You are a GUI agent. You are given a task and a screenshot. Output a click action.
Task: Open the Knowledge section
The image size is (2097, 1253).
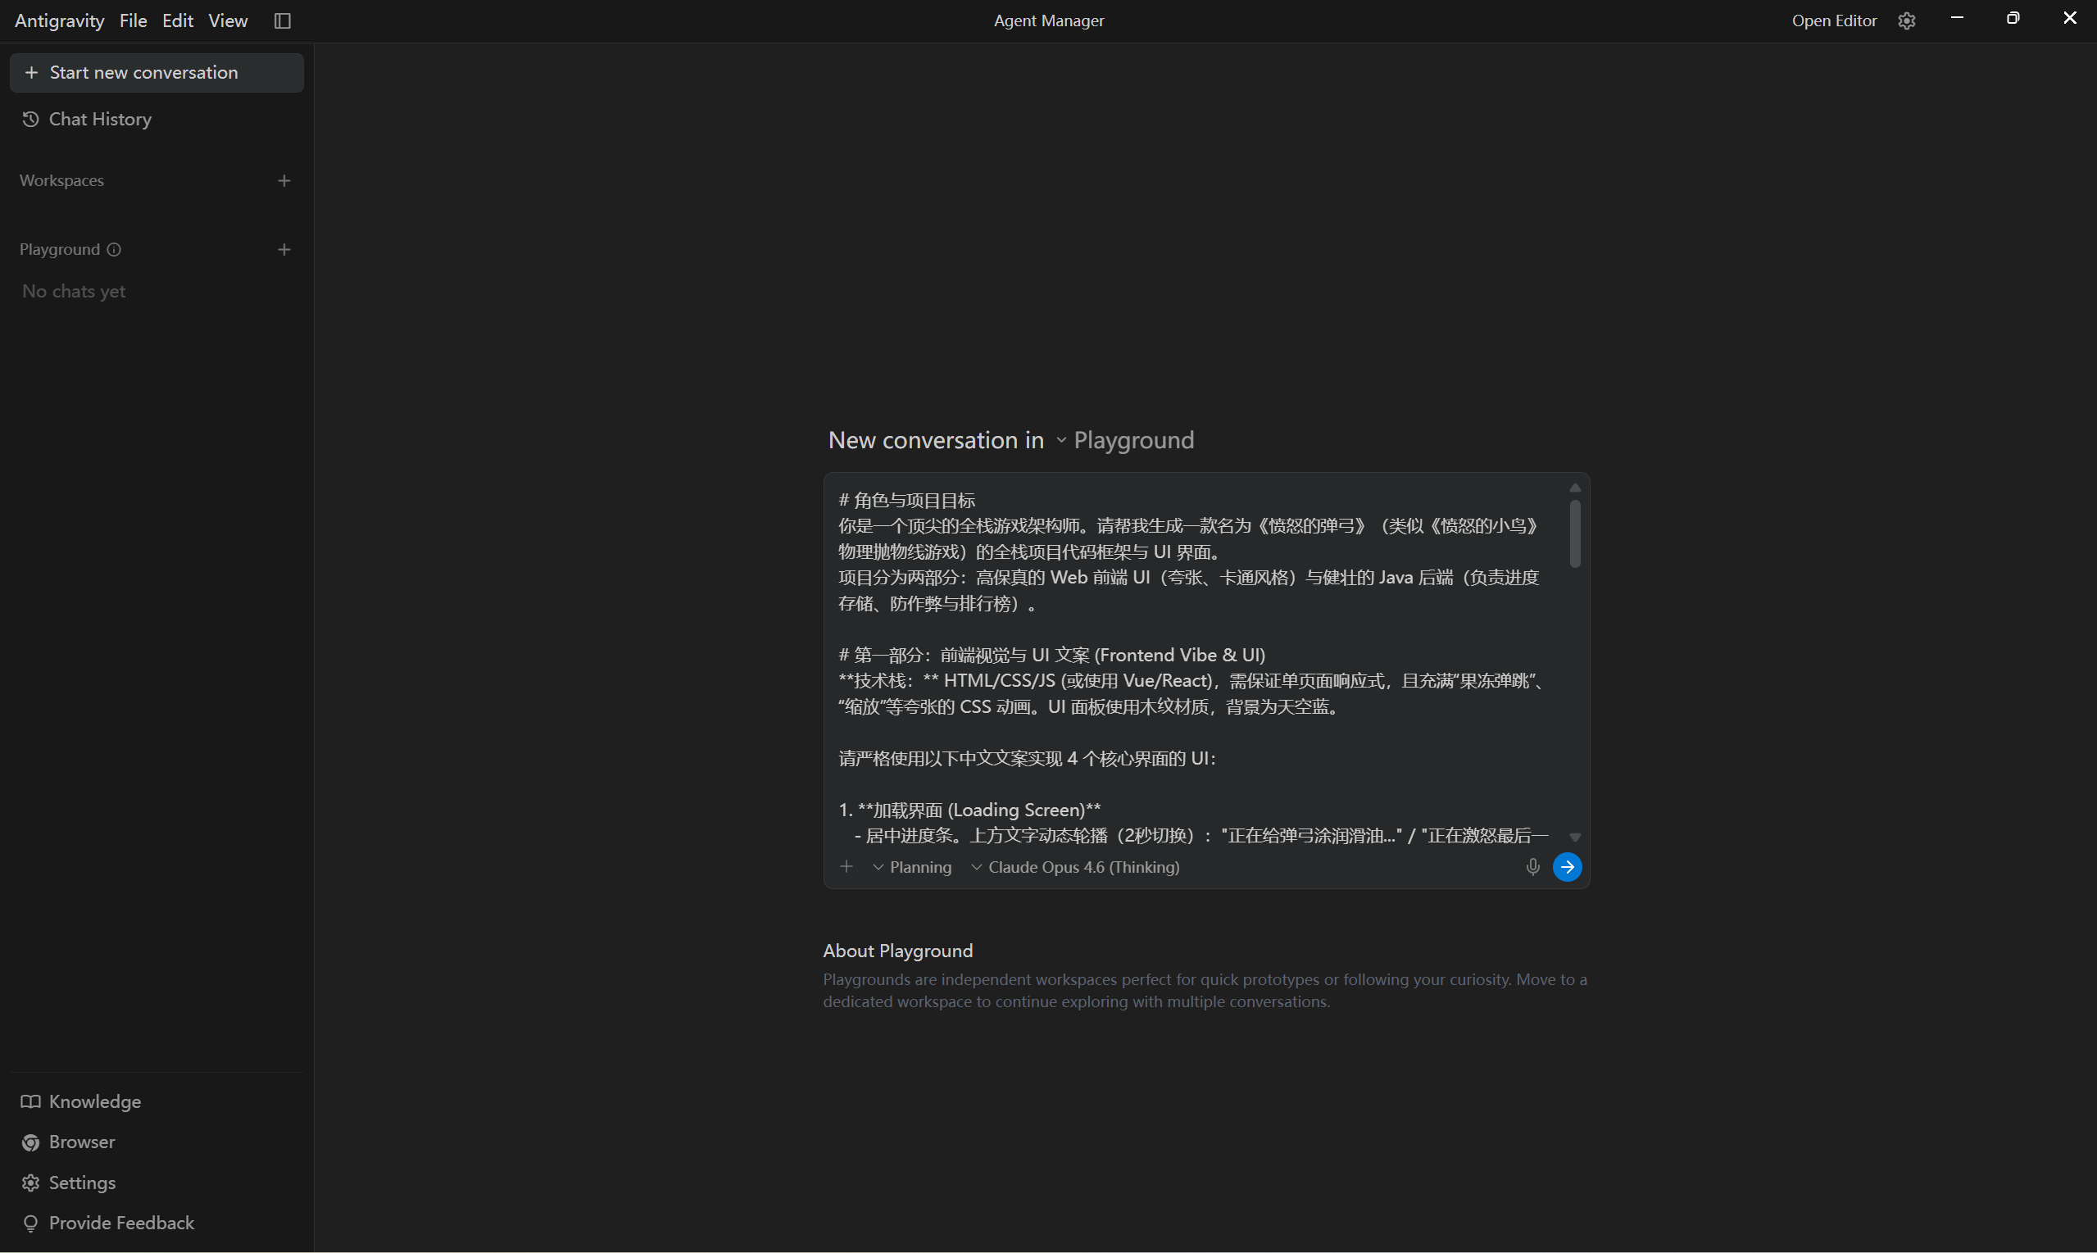(94, 1102)
